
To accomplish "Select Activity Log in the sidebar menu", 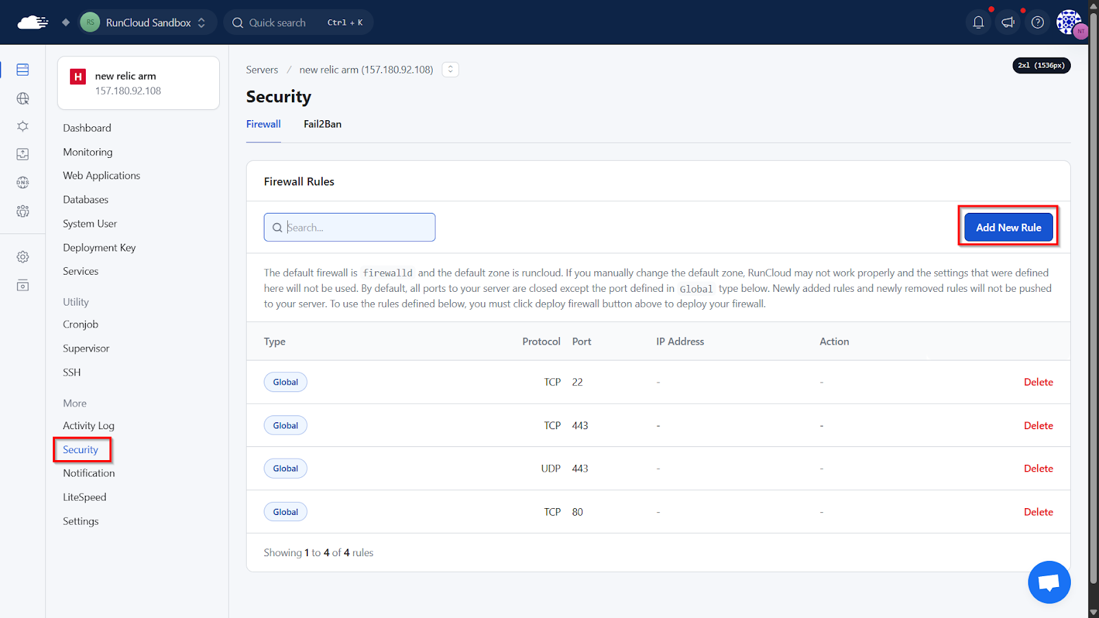I will pyautogui.click(x=89, y=426).
